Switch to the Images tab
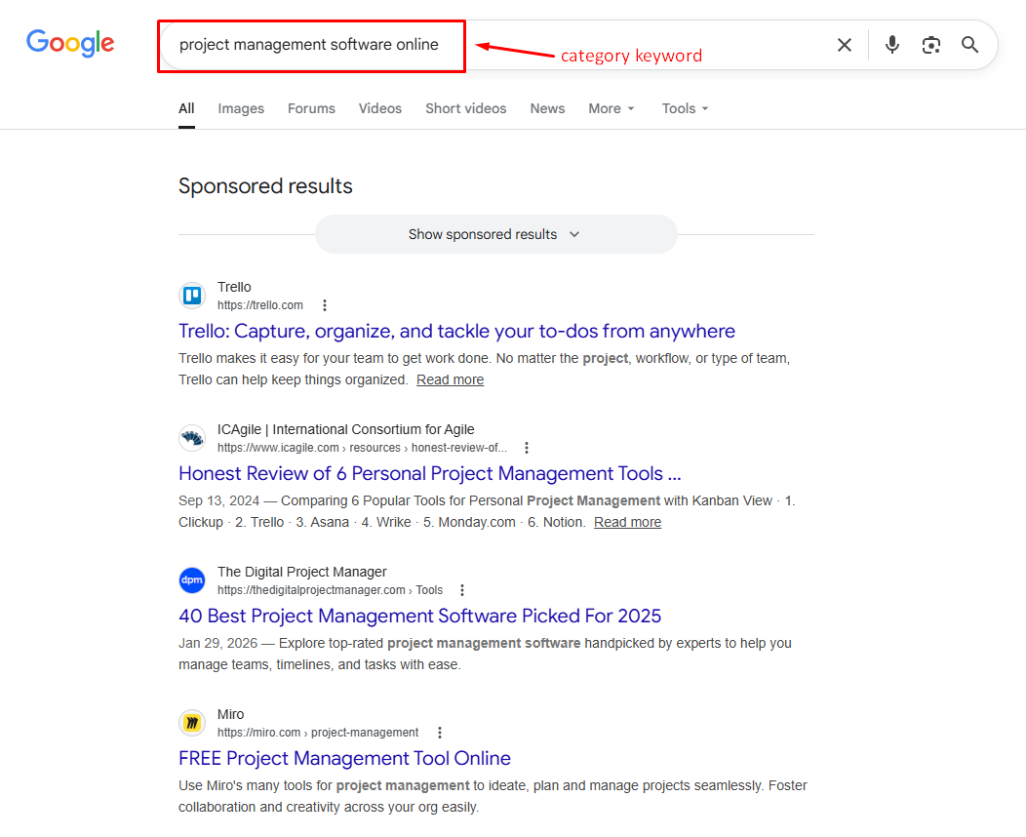The height and width of the screenshot is (837, 1026). click(x=240, y=108)
